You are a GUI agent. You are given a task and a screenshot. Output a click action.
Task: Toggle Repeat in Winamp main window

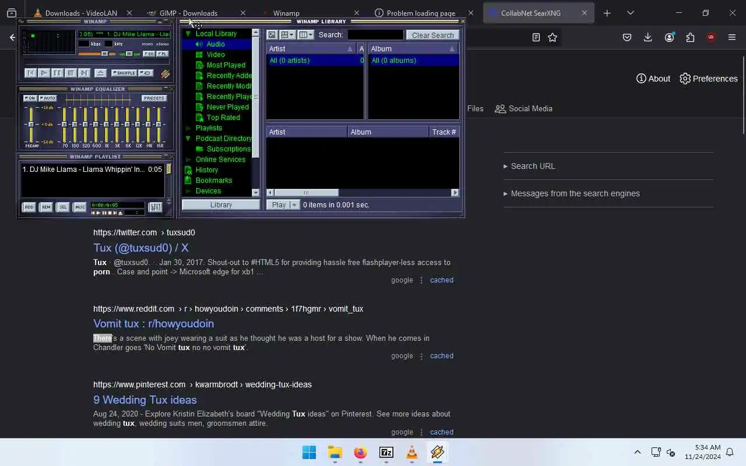146,73
